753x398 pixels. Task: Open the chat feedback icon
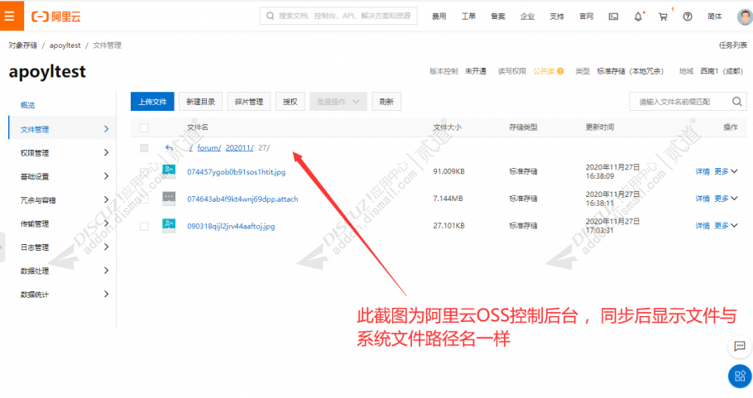pyautogui.click(x=740, y=346)
